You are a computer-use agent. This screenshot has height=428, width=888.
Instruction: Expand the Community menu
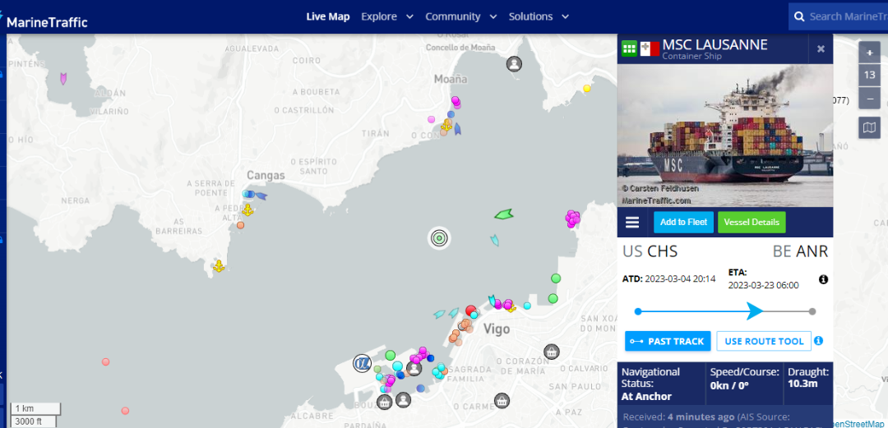pos(461,16)
